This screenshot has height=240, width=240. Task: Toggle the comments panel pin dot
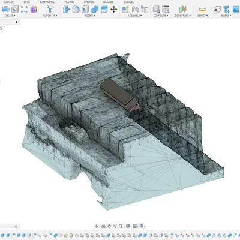(x=16, y=226)
